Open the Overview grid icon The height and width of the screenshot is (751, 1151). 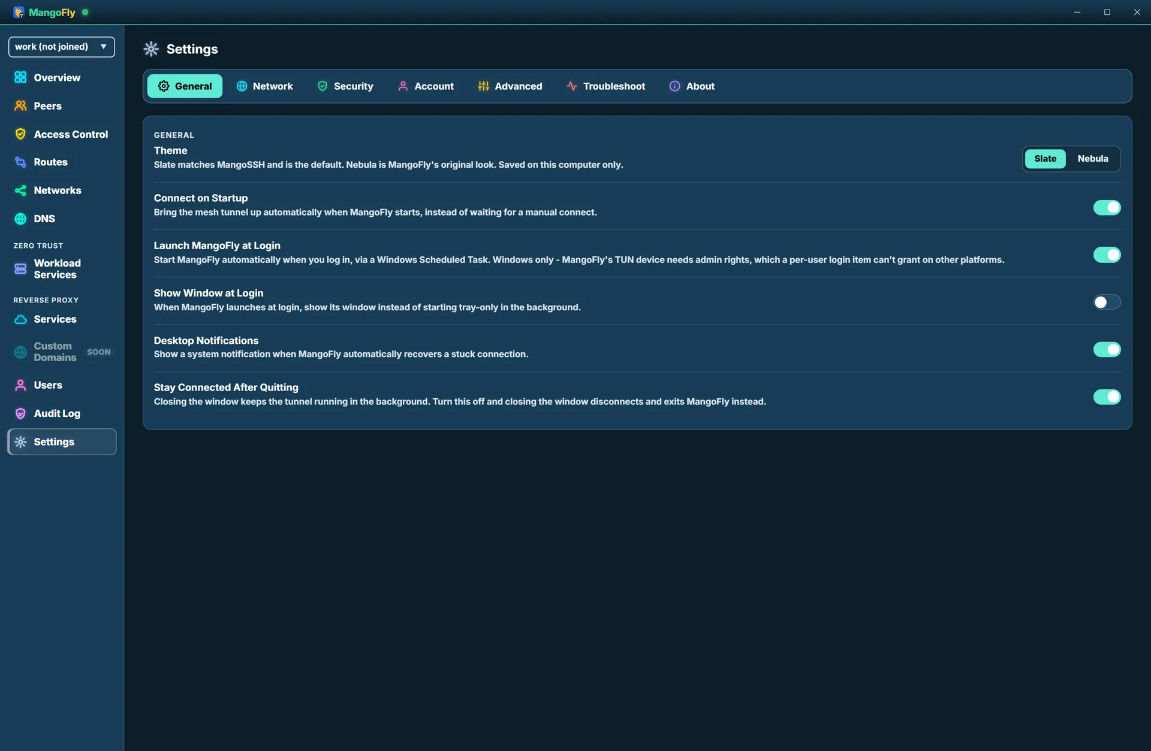point(20,77)
